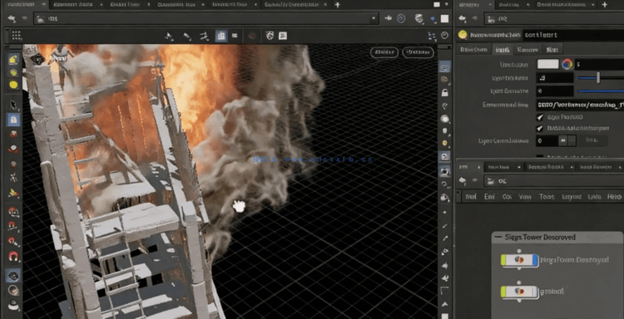Image resolution: width=624 pixels, height=319 pixels.
Task: Toggle the lock icon on viewport right toolbar
Action: coord(445,93)
